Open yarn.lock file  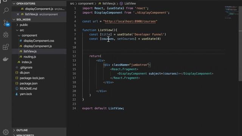pos(26,94)
